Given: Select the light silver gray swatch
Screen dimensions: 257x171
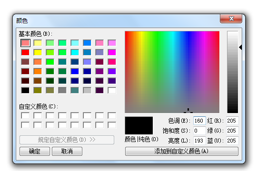Looking at the screenshot, I should tap(87, 90).
